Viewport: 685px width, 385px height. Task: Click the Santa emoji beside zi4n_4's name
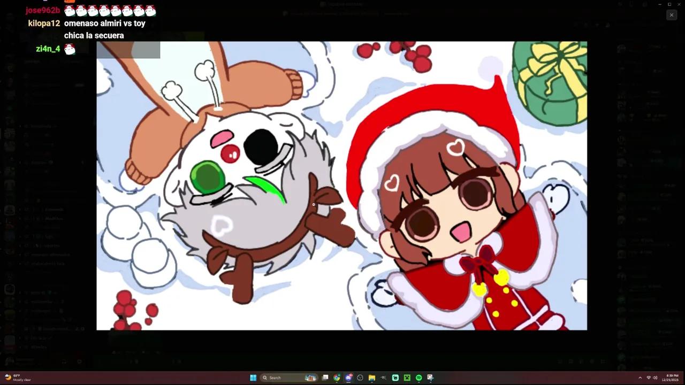pyautogui.click(x=70, y=49)
